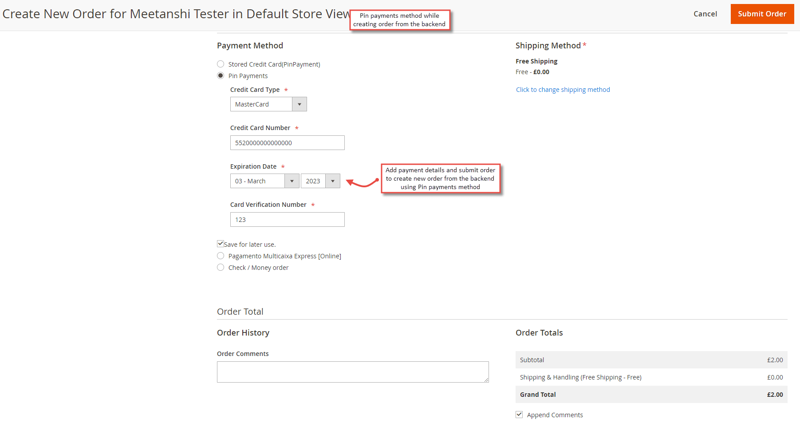Select Stored Credit Card(PinPayment) radio option
Screen dimensions: 800x423
(x=221, y=64)
